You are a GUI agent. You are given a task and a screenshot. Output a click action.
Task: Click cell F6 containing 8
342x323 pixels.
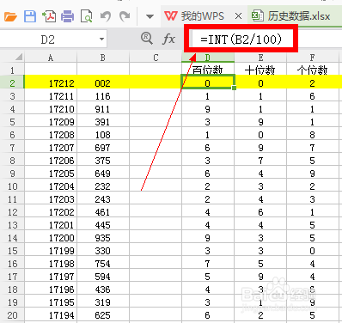[313, 135]
